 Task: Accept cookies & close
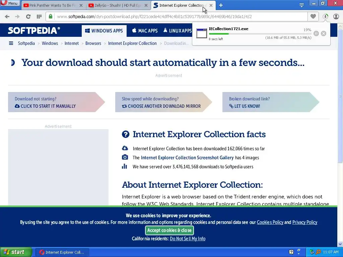(169, 230)
